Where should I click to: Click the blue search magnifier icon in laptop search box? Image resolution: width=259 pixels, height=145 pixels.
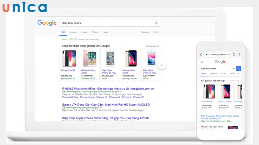point(156,23)
